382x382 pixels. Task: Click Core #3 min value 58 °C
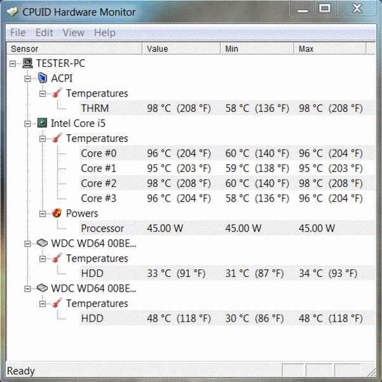(x=257, y=198)
